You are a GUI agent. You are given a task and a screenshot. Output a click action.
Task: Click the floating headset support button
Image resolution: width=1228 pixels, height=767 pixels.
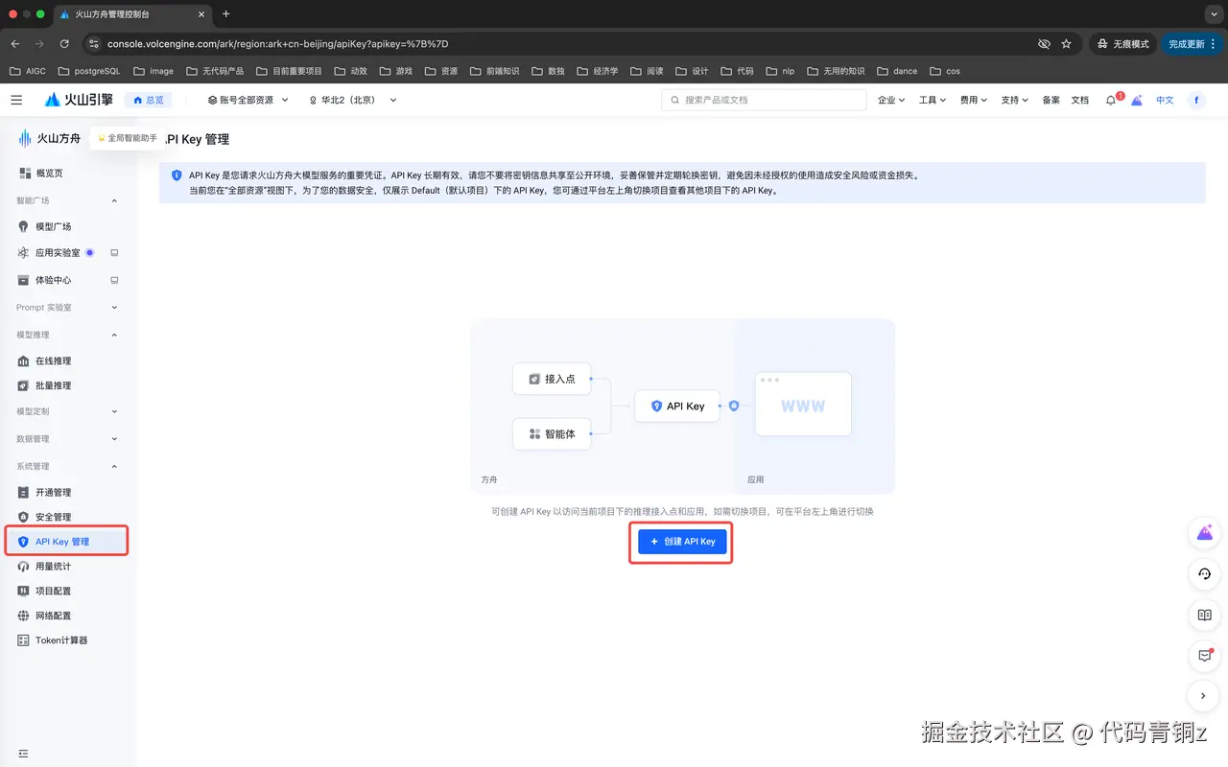(x=1205, y=574)
